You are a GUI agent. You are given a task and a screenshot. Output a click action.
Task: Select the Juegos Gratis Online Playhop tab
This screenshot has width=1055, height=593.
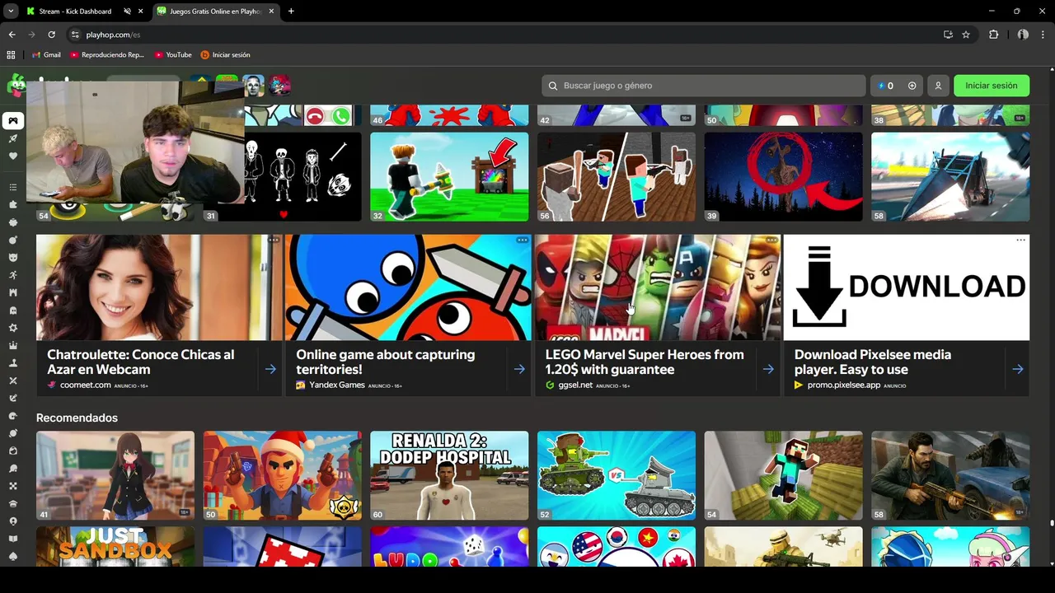(215, 12)
